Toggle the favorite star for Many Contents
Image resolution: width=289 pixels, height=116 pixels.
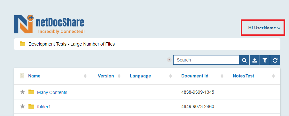[x=22, y=92]
